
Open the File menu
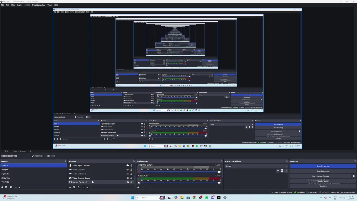tap(3, 5)
